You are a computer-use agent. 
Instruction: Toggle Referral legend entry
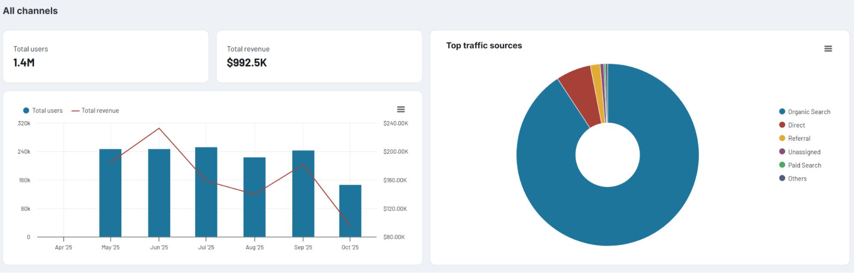click(x=795, y=138)
